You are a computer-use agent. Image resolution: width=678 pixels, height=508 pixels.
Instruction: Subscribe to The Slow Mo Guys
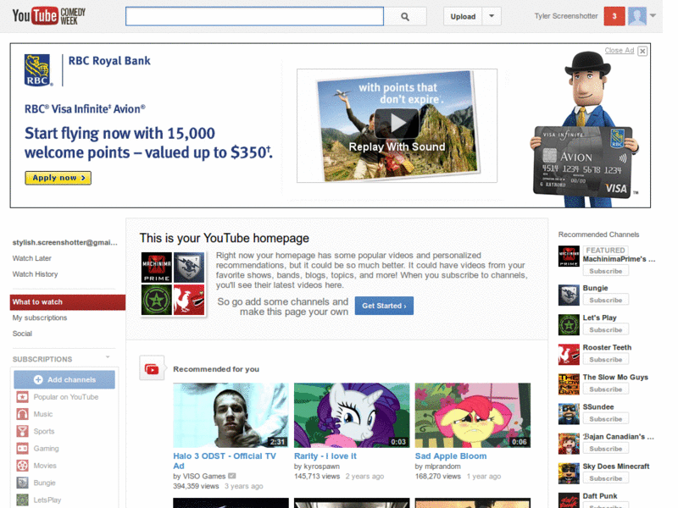click(605, 389)
